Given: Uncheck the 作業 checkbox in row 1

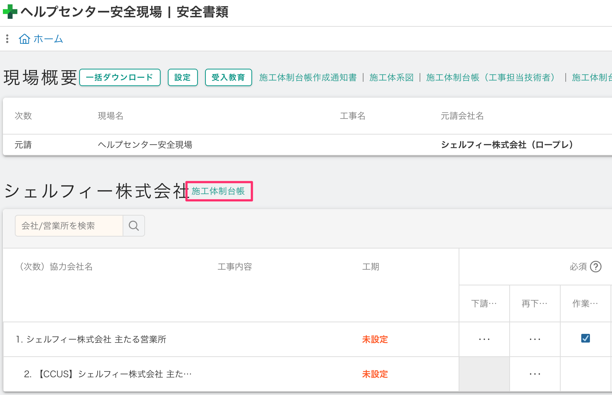Looking at the screenshot, I should [585, 338].
